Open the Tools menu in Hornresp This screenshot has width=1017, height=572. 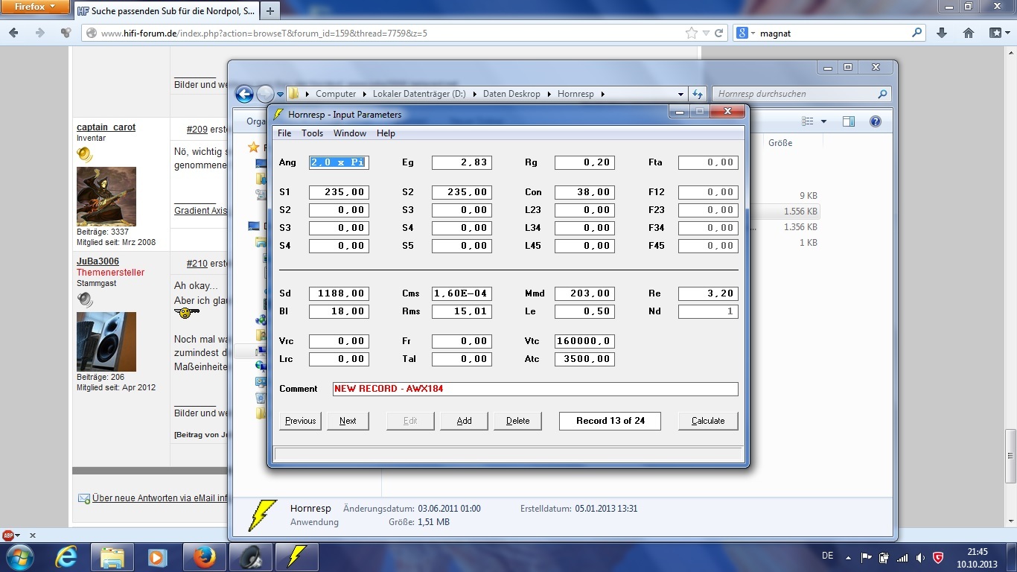point(312,133)
